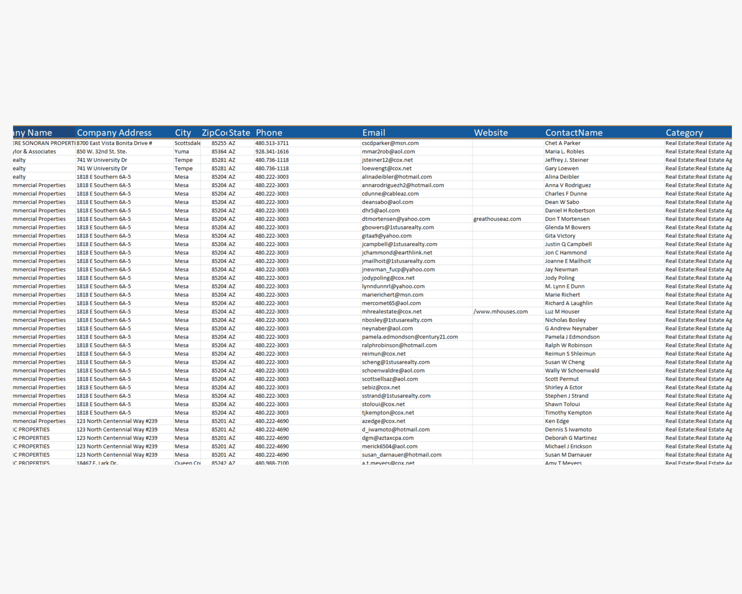Click contact Deborah G Martinez

point(571,438)
